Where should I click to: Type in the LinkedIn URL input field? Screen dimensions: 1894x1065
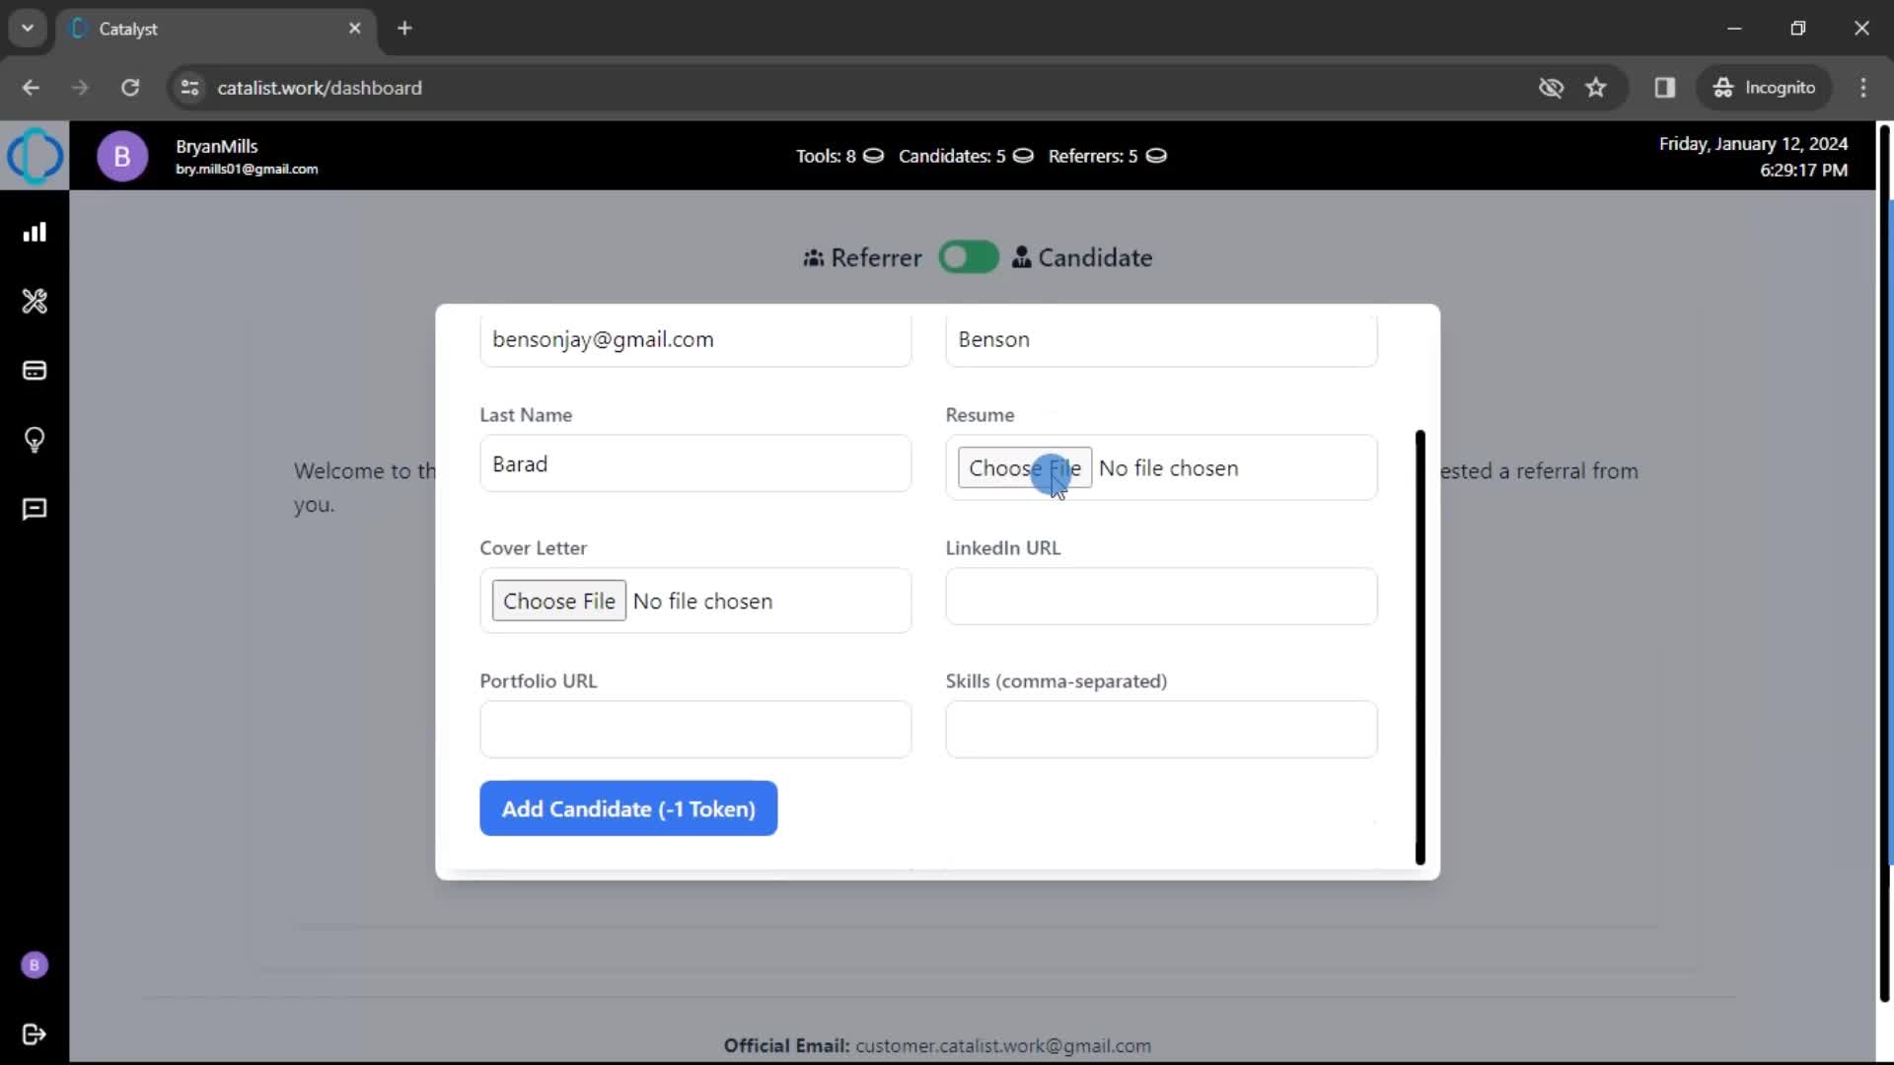click(1162, 596)
